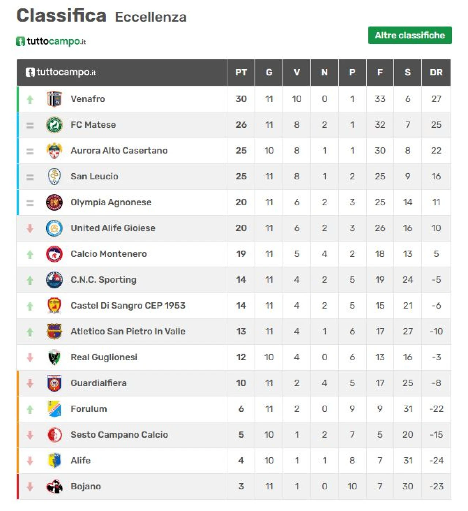This screenshot has height=511, width=468.
Task: Click the Bojano team badge
Action: 54,486
